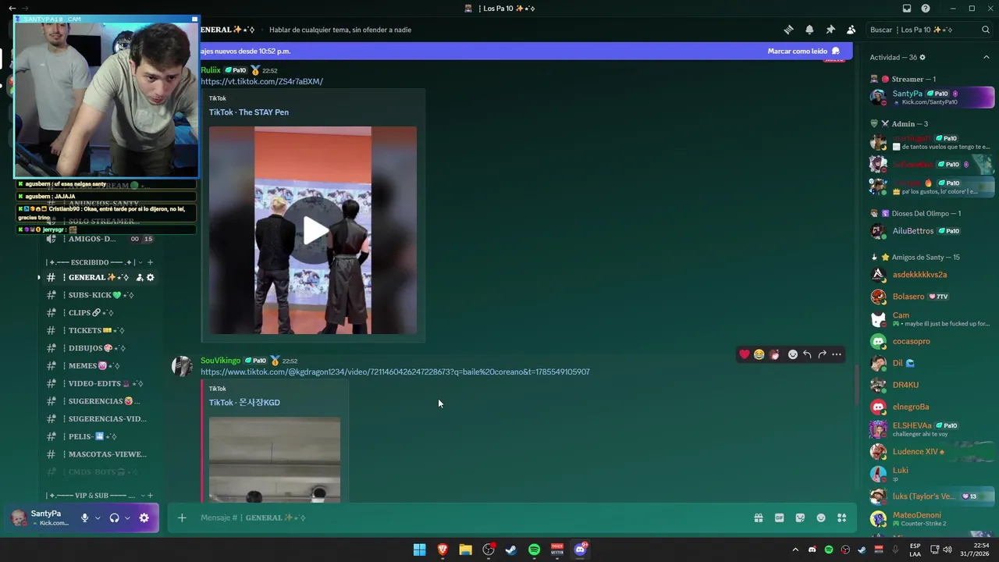Forward SouVikingo's message with forward arrow
Image resolution: width=999 pixels, height=562 pixels.
[822, 354]
